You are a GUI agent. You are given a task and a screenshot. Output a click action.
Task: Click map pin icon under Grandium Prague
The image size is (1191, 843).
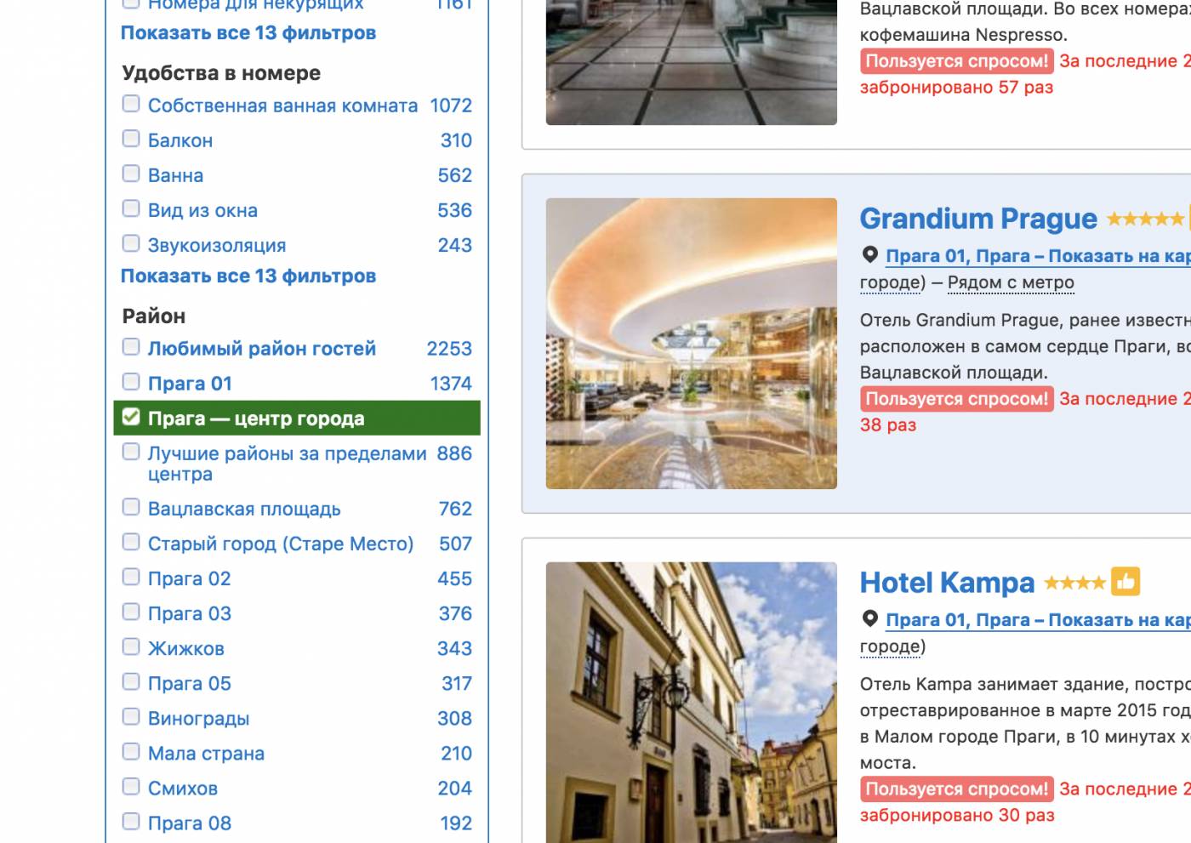click(x=869, y=255)
